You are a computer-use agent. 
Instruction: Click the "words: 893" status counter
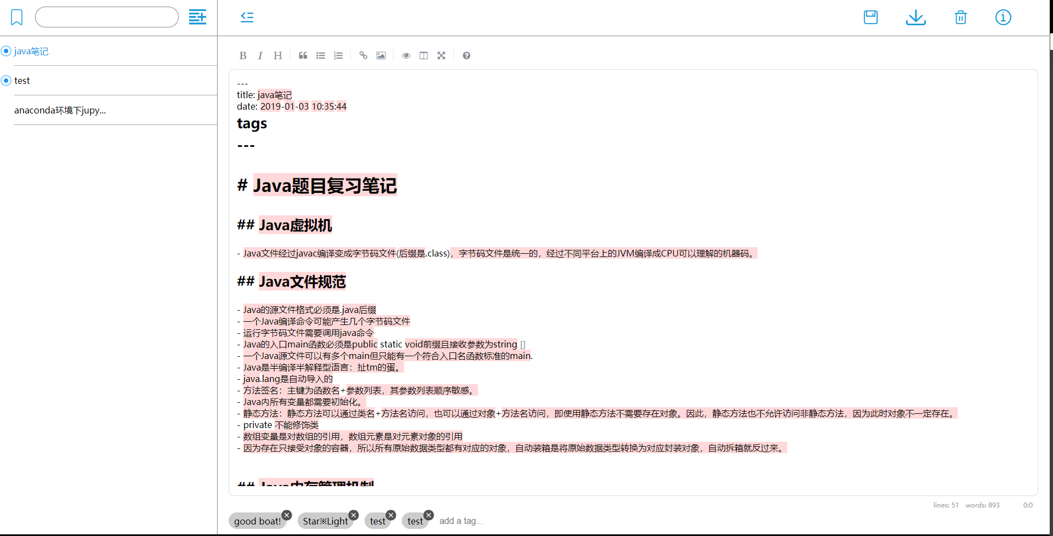coord(983,505)
